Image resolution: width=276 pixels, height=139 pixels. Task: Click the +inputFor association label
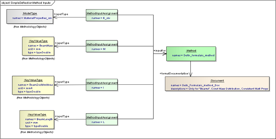tap(159, 51)
